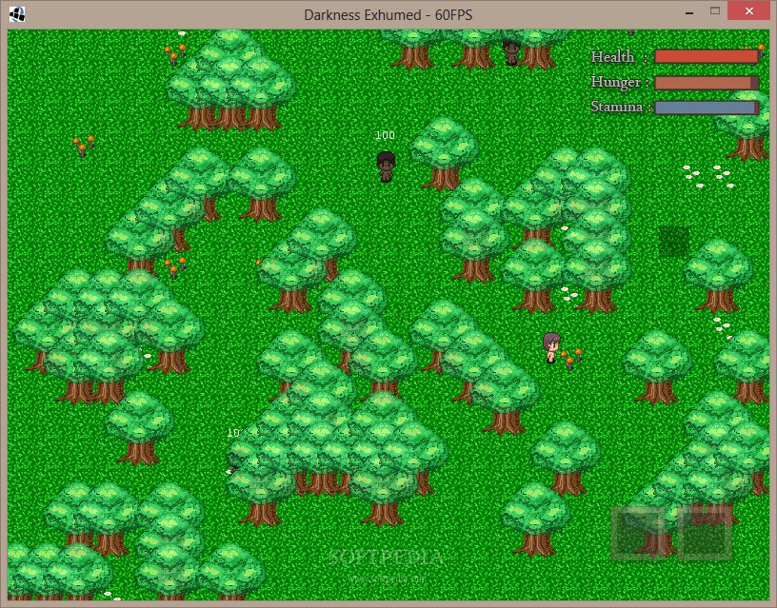Screen dimensions: 777x608
Task: Click the dark-skinned NPC labeled 100
Action: (386, 167)
